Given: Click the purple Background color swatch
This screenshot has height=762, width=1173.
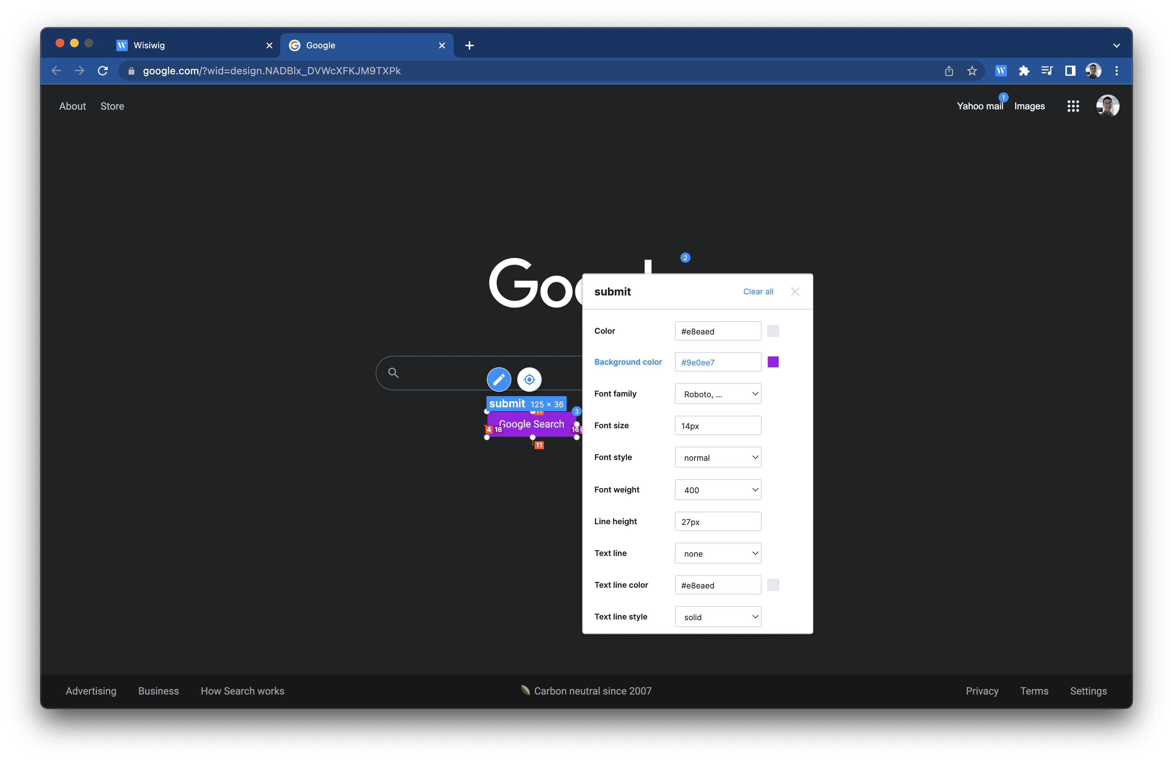Looking at the screenshot, I should click(773, 362).
